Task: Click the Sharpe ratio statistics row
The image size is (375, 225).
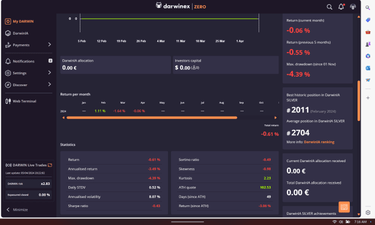Action: (114, 206)
